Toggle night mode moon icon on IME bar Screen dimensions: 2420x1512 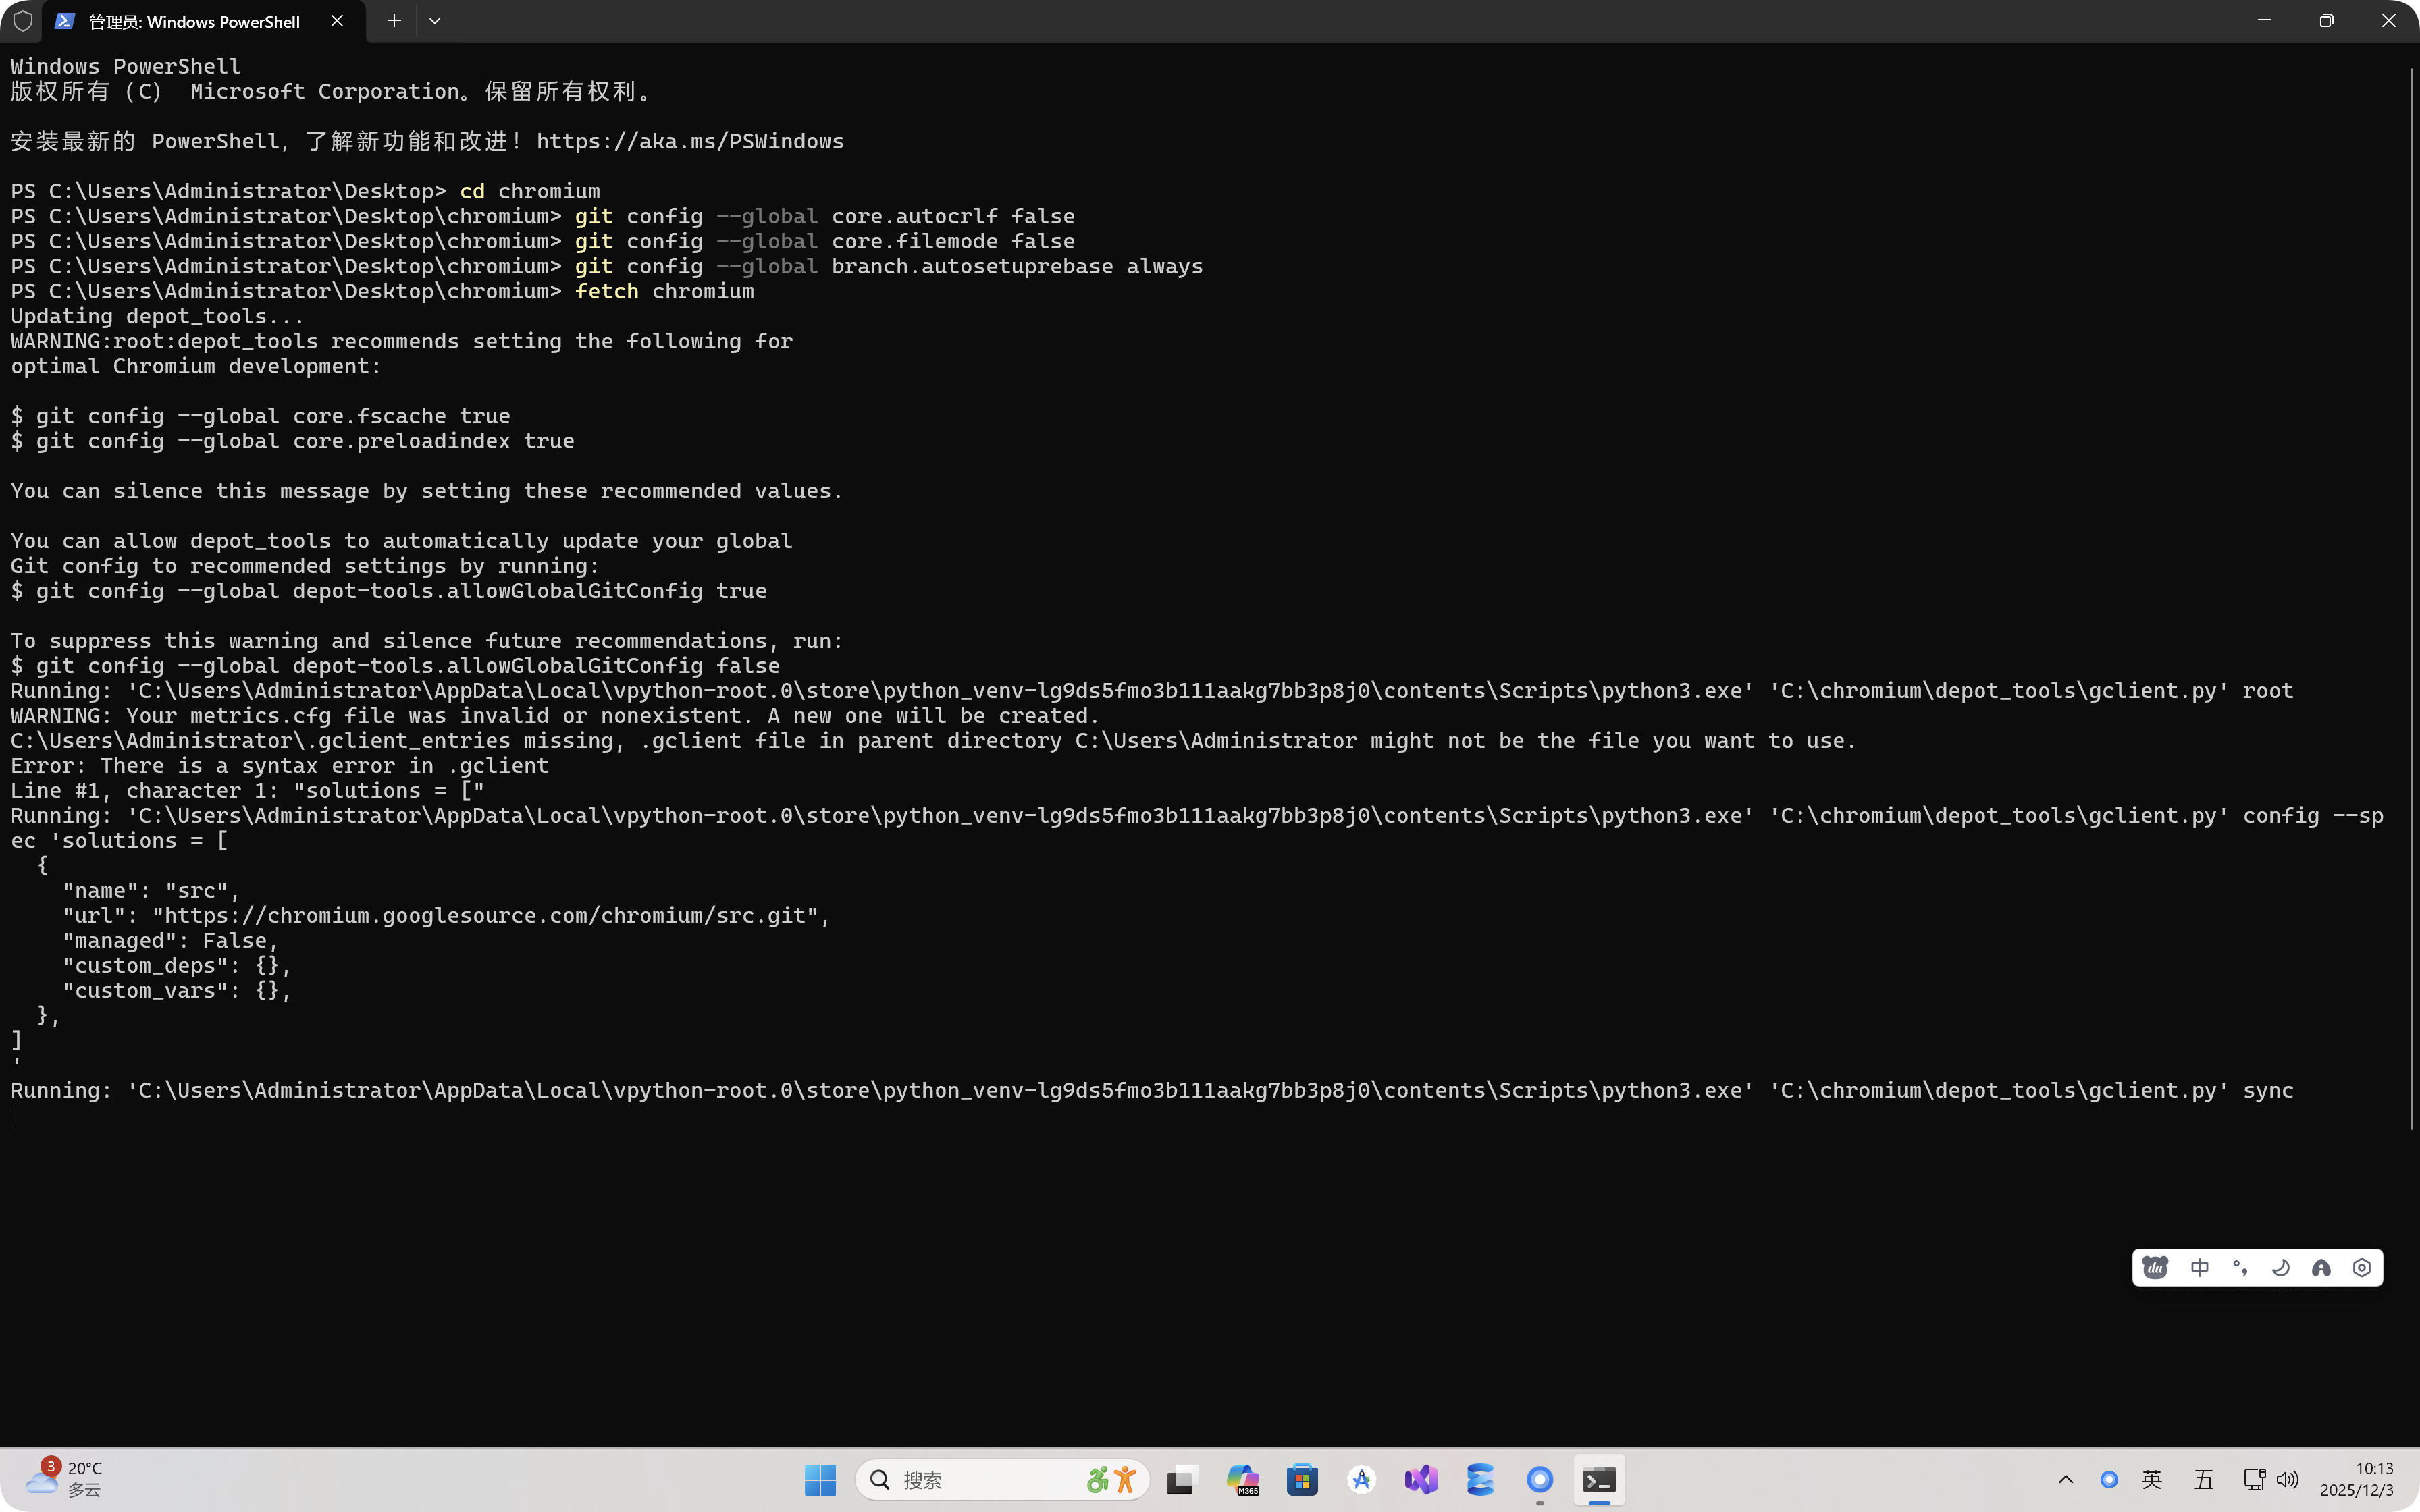2281,1268
